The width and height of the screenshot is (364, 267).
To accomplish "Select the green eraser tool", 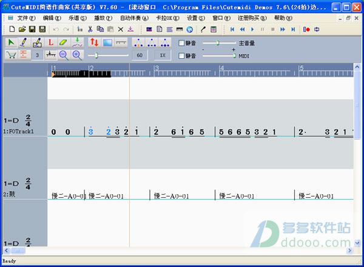I will coord(63,42).
